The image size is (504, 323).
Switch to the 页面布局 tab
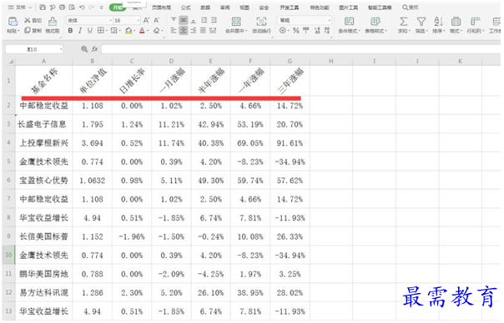point(161,7)
